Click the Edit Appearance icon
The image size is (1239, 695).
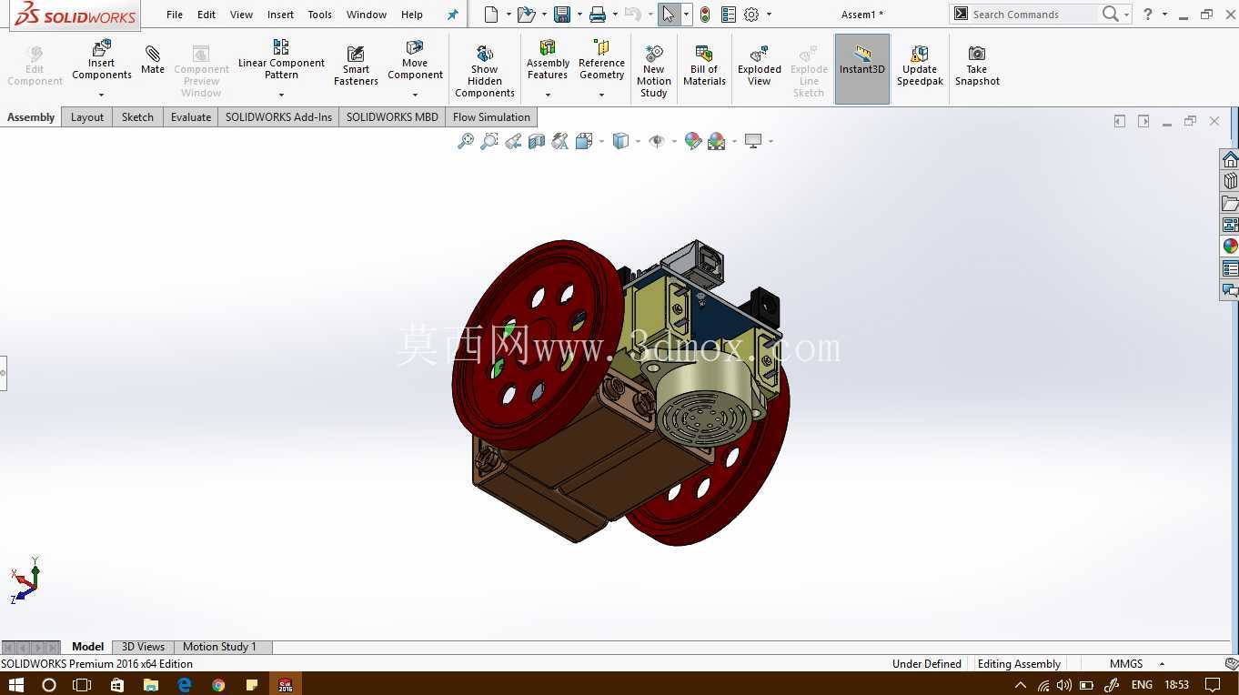(693, 141)
